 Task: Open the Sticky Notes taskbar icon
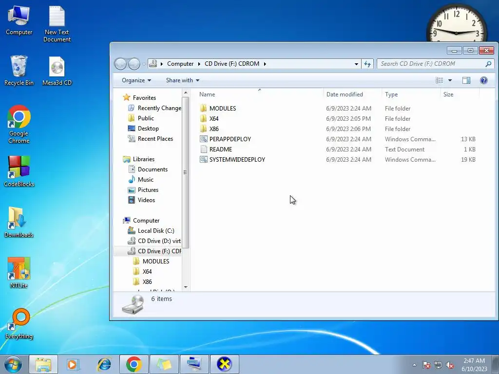[x=164, y=364]
